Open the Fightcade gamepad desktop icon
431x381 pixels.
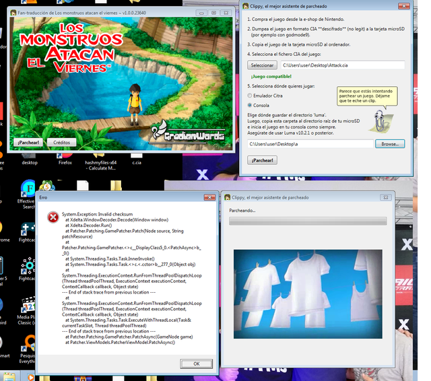coord(28,232)
